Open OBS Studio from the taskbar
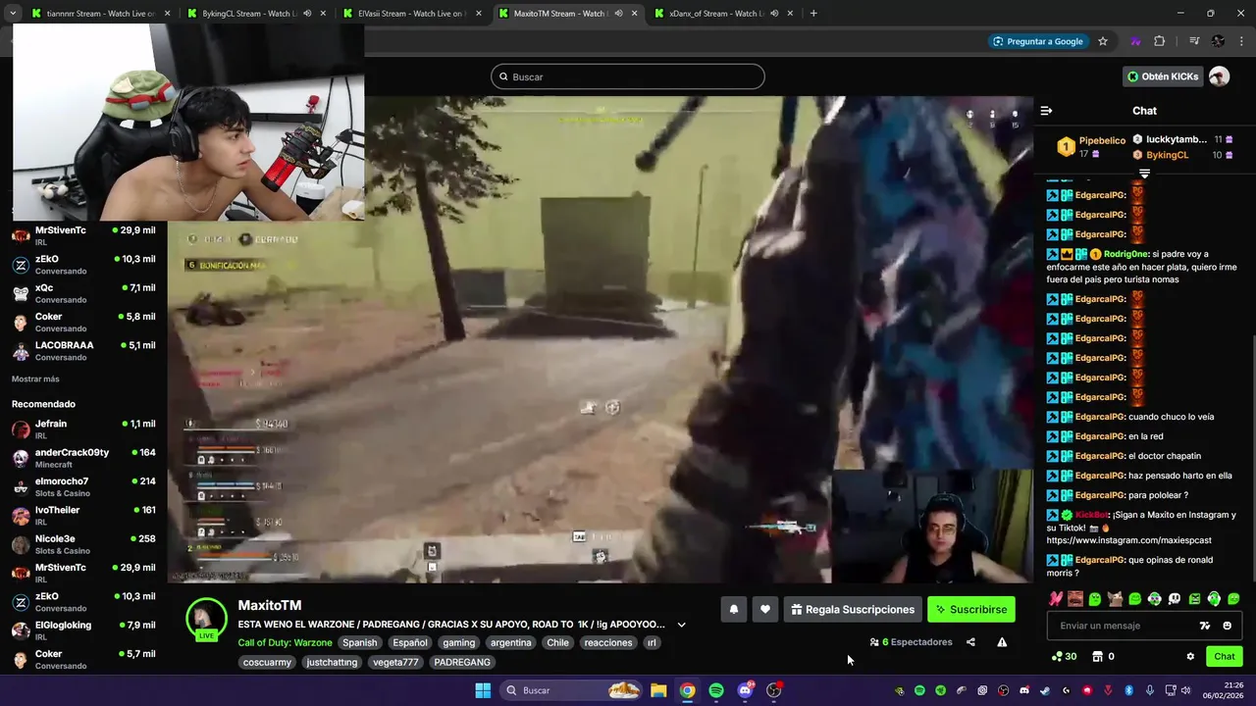This screenshot has width=1256, height=706. (774, 690)
